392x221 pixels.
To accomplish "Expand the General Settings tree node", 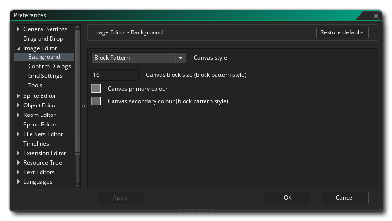I will 19,29.
